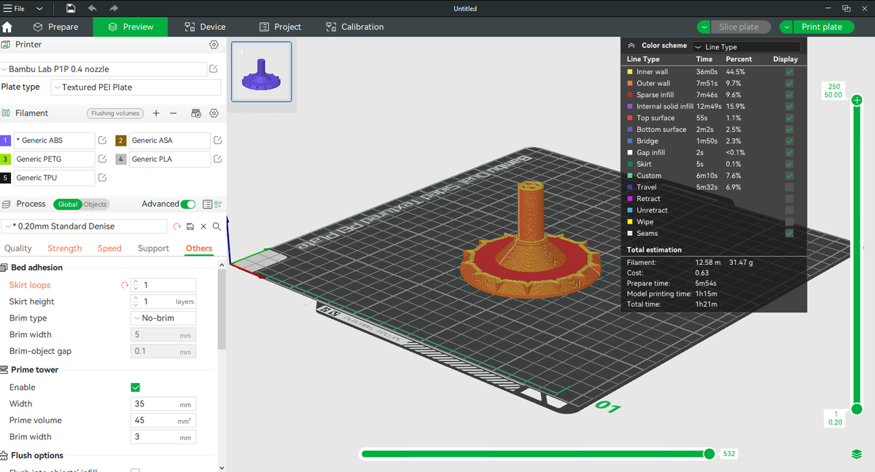Viewport: 875px width, 472px height.
Task: Enable Travel line display checkbox
Action: tap(789, 187)
